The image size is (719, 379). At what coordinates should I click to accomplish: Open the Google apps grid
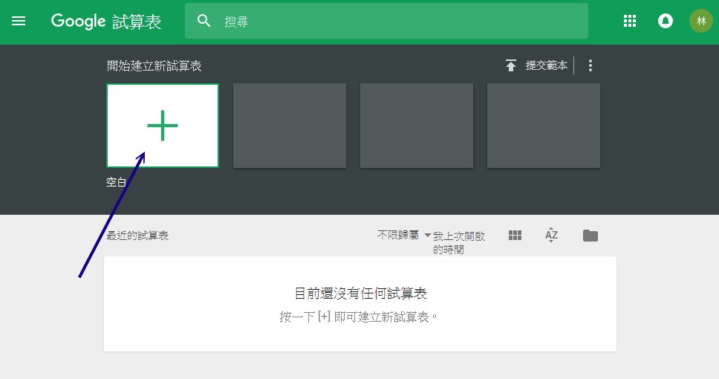[630, 21]
